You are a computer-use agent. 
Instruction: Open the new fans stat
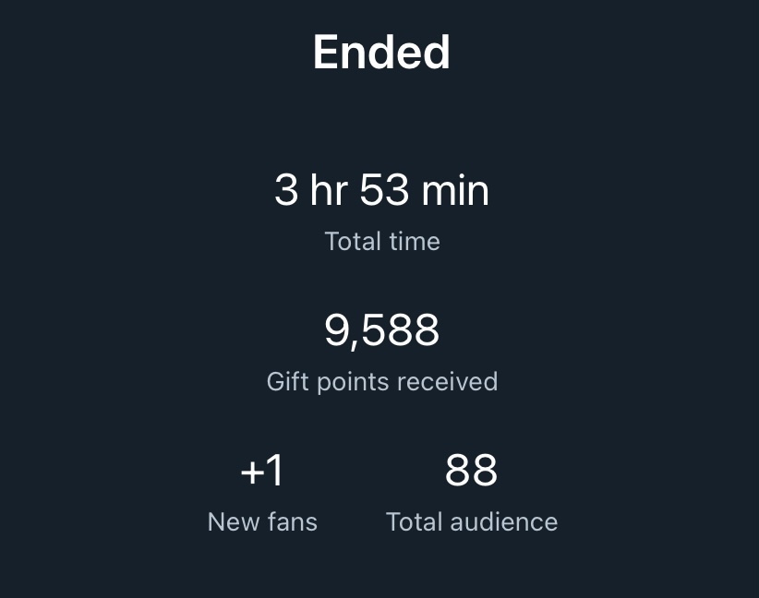(262, 494)
